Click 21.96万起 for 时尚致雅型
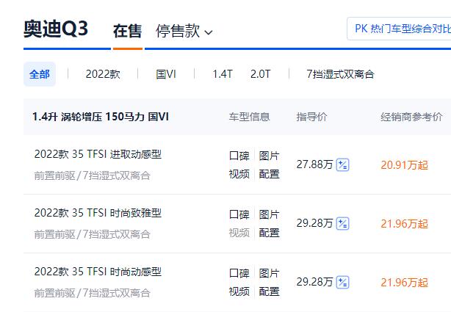 [405, 224]
